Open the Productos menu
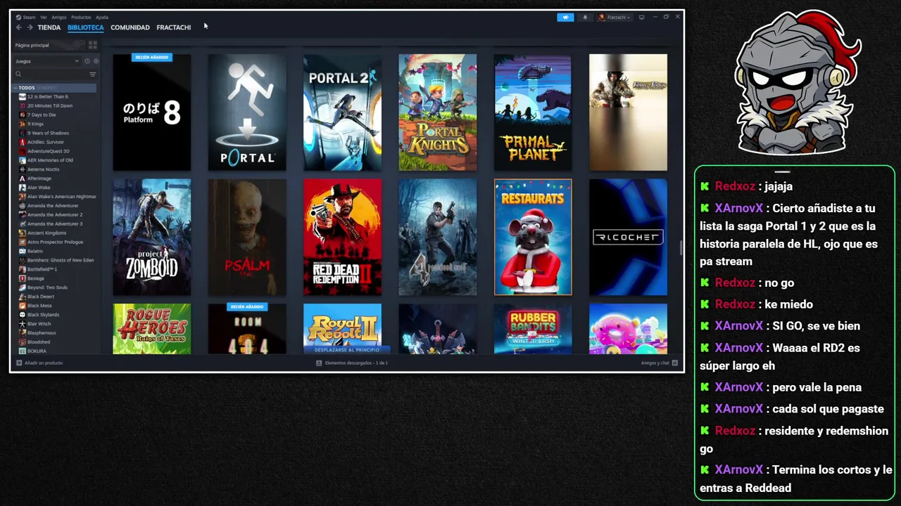The height and width of the screenshot is (506, 901). click(x=81, y=17)
